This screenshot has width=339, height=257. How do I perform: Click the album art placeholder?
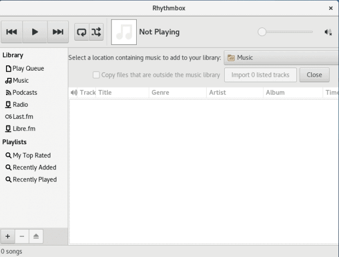pyautogui.click(x=124, y=32)
